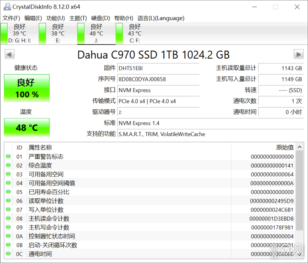Click status dot for 08 主机读命令计数
Screen dimensions: 308x263
pyautogui.click(x=8, y=218)
